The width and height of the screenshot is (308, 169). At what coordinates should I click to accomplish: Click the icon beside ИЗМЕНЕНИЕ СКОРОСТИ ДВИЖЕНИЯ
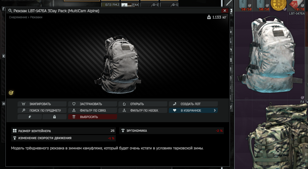[x=14, y=138]
